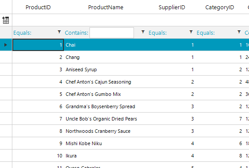Focus the ProductName Contains filter textbox
Image resolution: width=249 pixels, height=168 pixels.
click(x=111, y=33)
